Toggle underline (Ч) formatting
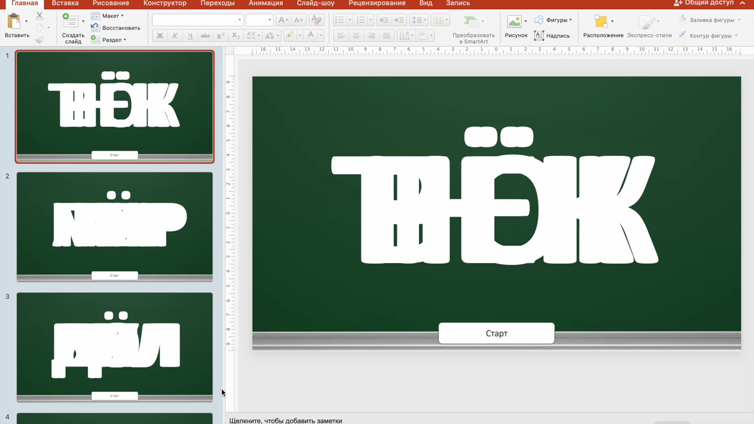 point(190,35)
